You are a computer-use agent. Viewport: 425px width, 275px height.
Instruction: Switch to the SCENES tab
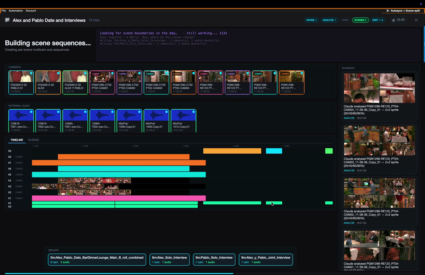33,140
